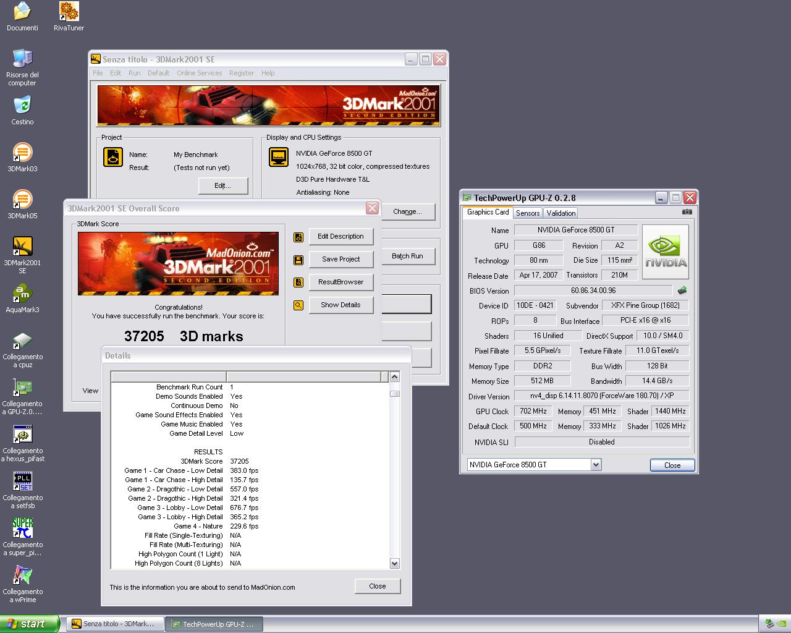Launch the 3DMark03 desktop shortcut
The height and width of the screenshot is (633, 791).
point(22,156)
